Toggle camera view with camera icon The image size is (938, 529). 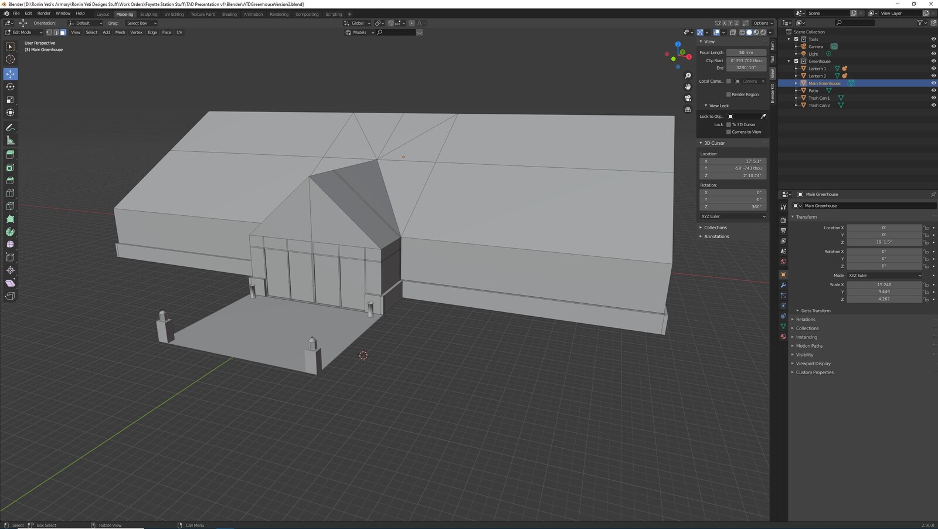click(688, 98)
